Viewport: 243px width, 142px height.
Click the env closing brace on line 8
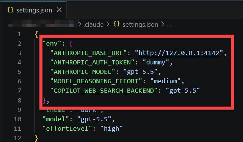44,101
